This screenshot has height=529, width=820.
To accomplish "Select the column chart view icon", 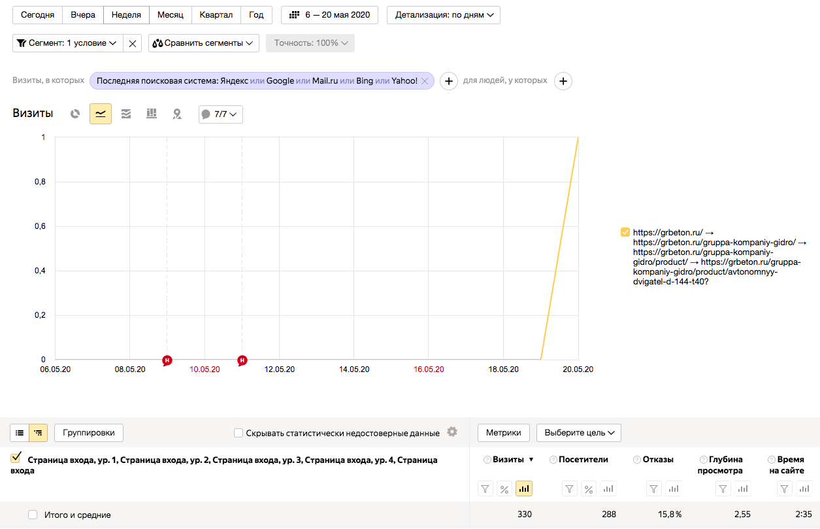I will [152, 114].
